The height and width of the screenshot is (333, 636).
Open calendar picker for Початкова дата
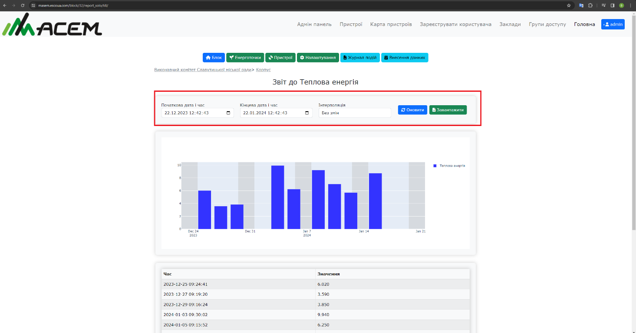(x=228, y=113)
